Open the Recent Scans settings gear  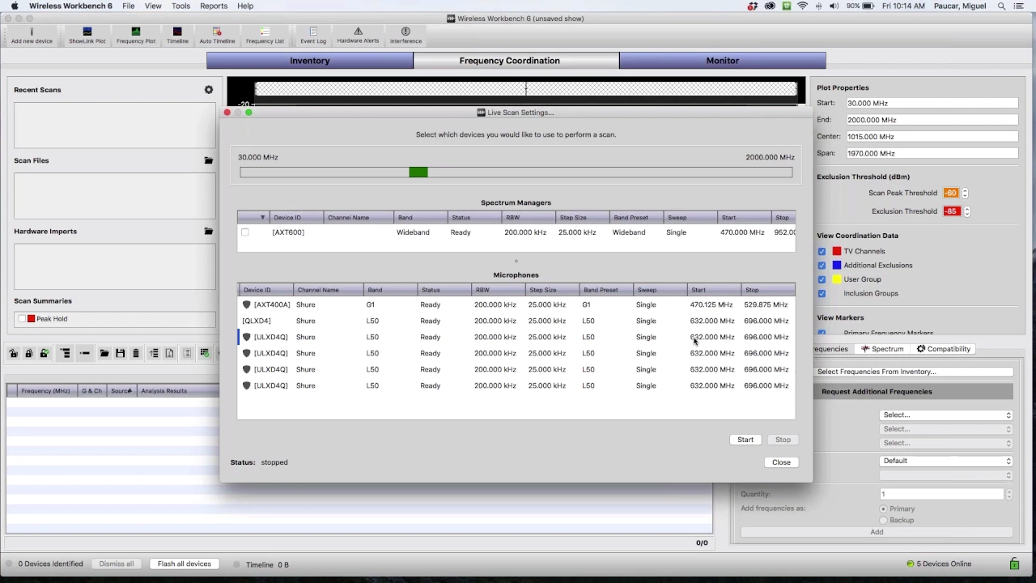[x=209, y=90]
